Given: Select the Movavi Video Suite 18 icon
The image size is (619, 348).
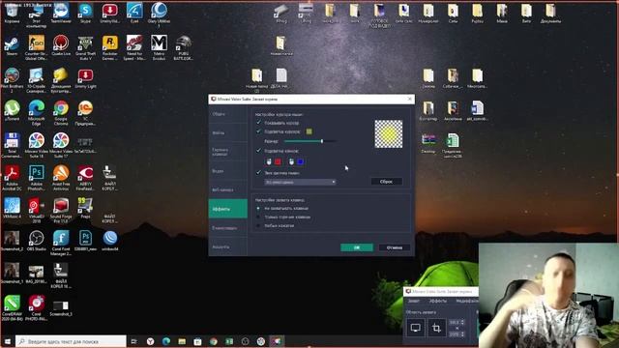Looking at the screenshot, I should point(37,145).
